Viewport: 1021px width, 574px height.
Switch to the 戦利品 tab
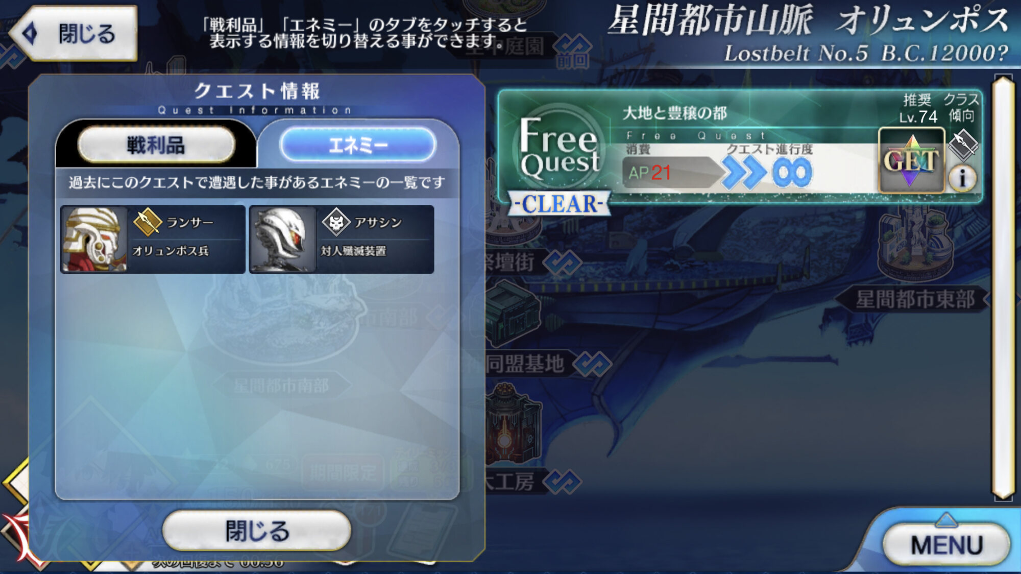pyautogui.click(x=156, y=145)
